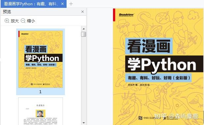Click the 缩小 zoom out label
204x125 pixels.
click(x=31, y=21)
